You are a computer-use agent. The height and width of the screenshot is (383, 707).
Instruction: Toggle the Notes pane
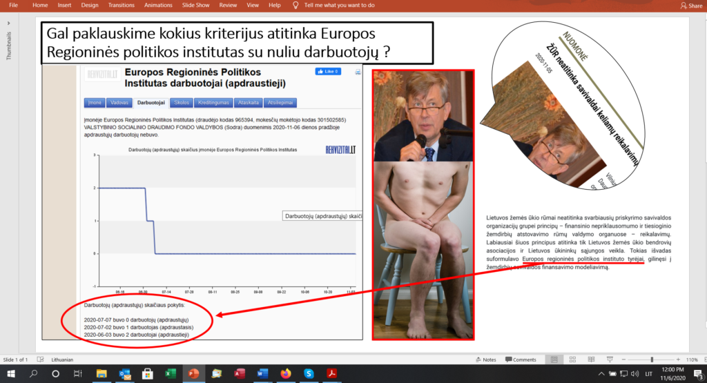pyautogui.click(x=485, y=360)
